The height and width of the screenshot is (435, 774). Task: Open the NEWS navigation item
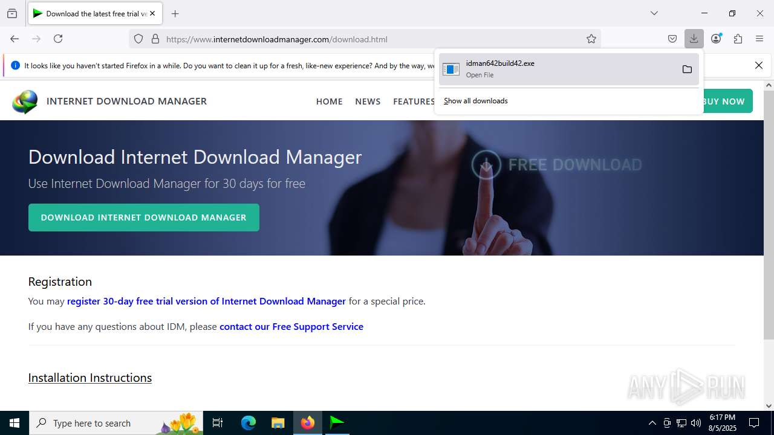(x=368, y=101)
